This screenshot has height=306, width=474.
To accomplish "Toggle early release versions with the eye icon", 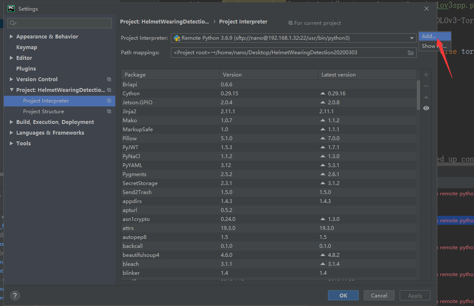I will (x=426, y=108).
